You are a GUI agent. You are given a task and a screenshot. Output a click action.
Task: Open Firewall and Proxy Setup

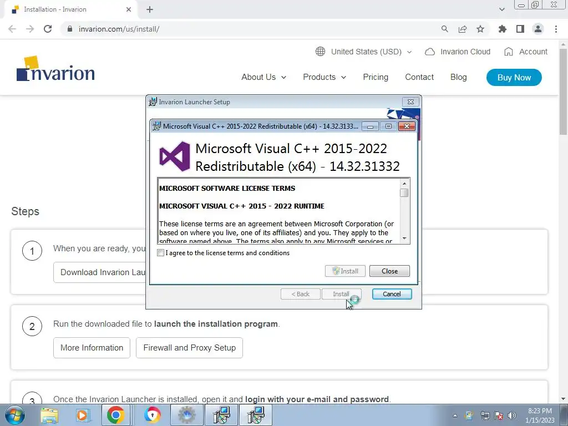coord(190,348)
